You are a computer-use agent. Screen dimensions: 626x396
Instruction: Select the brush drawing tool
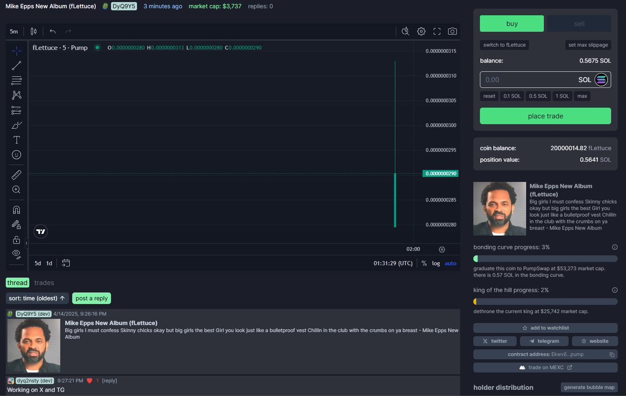(16, 125)
